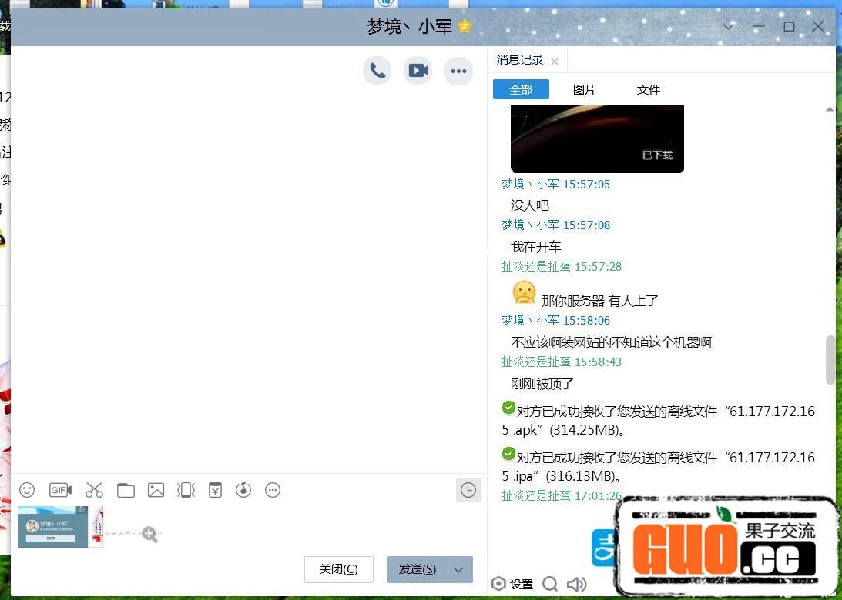Switch to the 文件 tab
The height and width of the screenshot is (600, 842).
tap(649, 90)
